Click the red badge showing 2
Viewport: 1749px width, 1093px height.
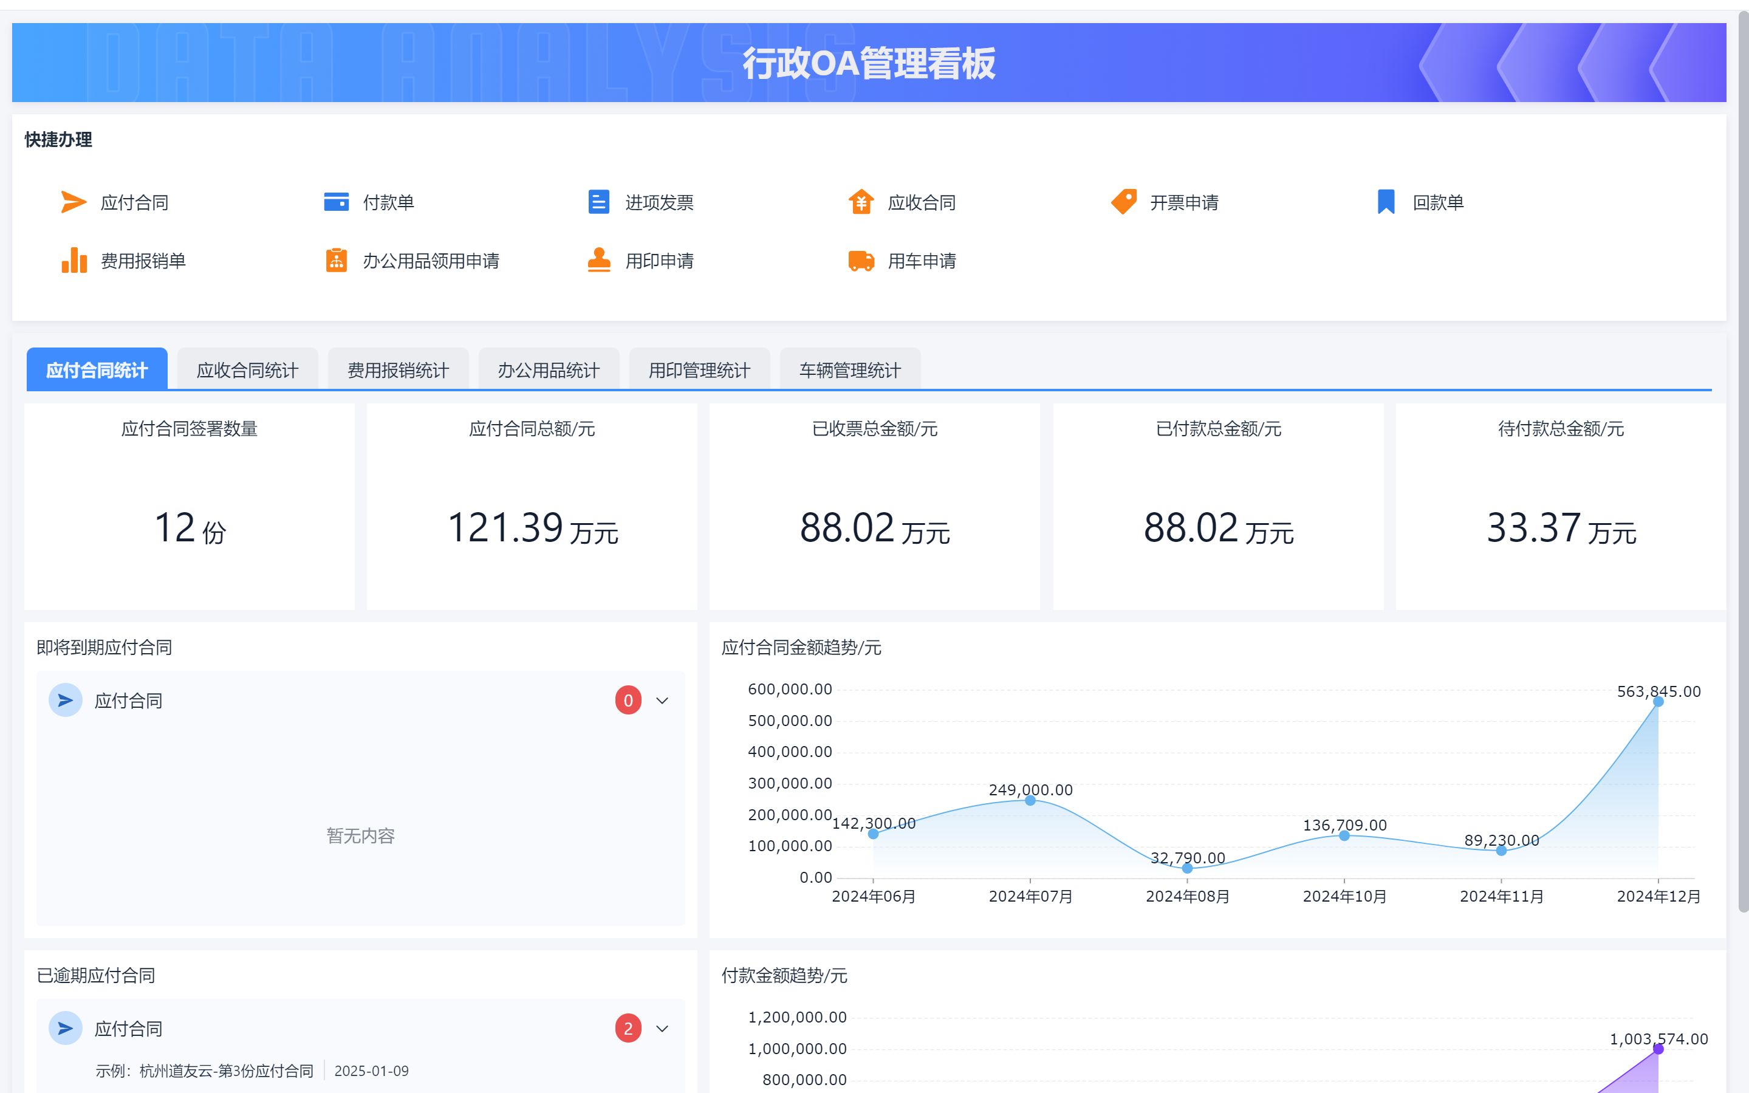(x=628, y=1029)
